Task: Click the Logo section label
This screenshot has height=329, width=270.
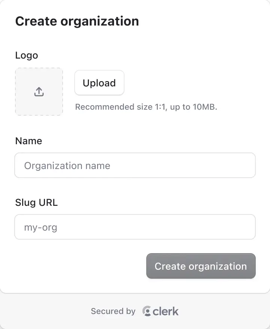Action: 26,55
